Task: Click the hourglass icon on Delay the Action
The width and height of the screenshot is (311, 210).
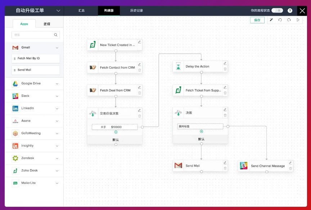Action: (178, 66)
